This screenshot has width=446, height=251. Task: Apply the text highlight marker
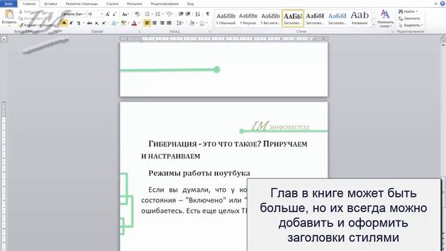tap(123, 23)
